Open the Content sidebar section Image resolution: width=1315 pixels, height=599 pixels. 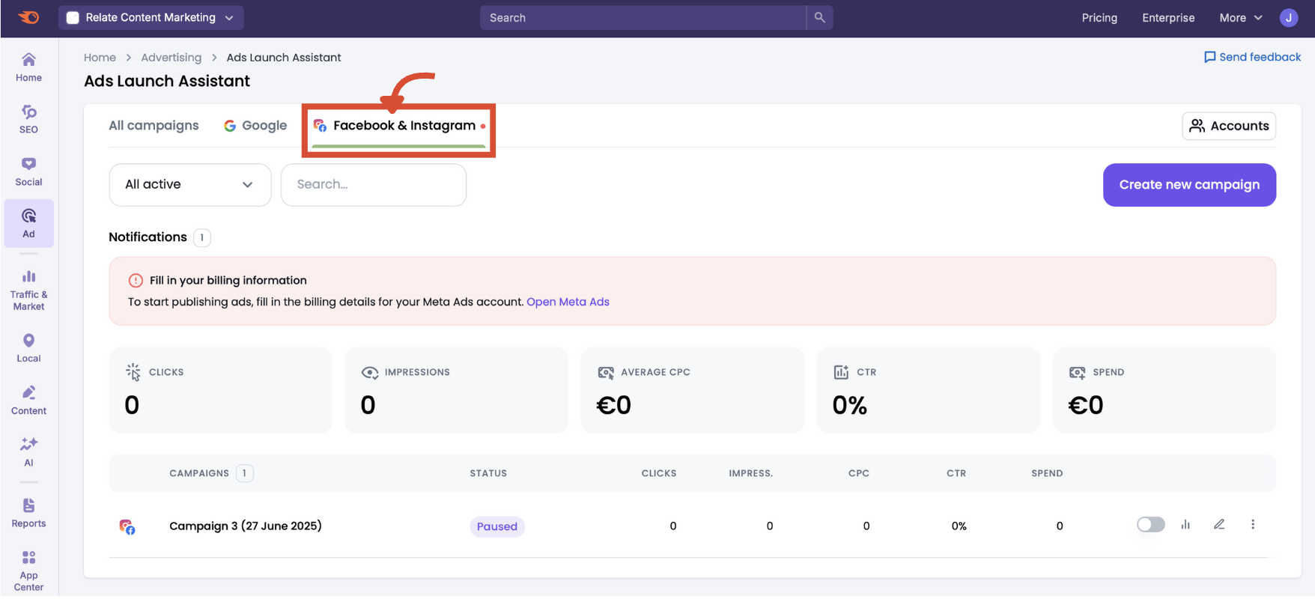tap(28, 401)
